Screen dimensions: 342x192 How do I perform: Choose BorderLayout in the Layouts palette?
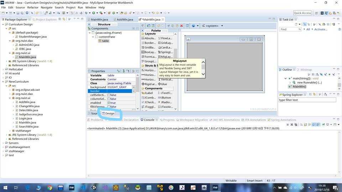click(x=149, y=43)
